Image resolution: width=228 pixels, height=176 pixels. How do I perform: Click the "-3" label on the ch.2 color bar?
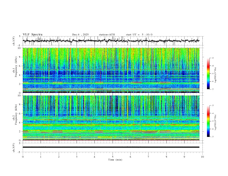click(212, 106)
